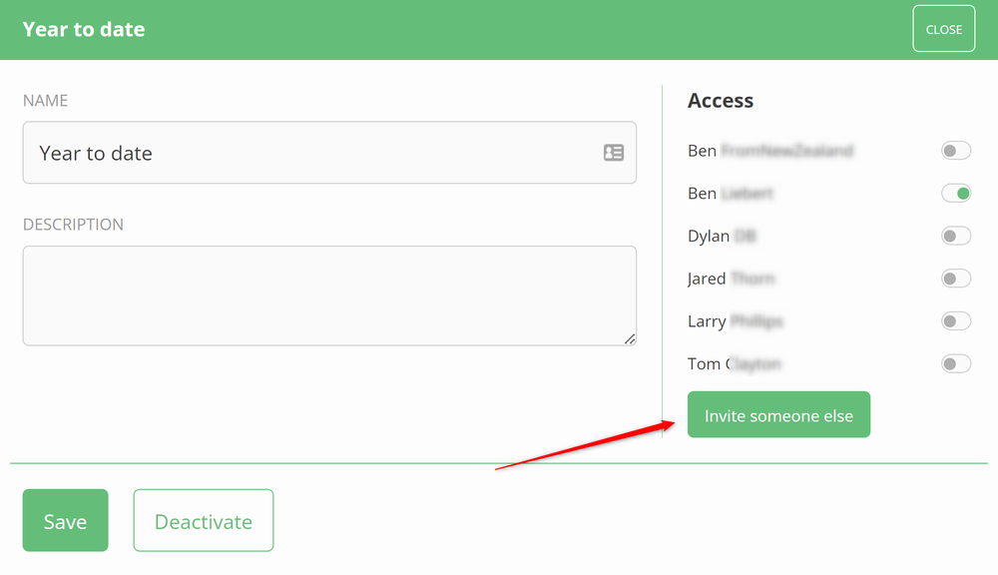Disable the green enabled access toggle for Ben
998x575 pixels.
click(955, 194)
